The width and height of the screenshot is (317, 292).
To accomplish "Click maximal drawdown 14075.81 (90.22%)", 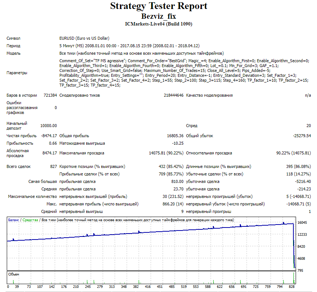I will (166, 153).
